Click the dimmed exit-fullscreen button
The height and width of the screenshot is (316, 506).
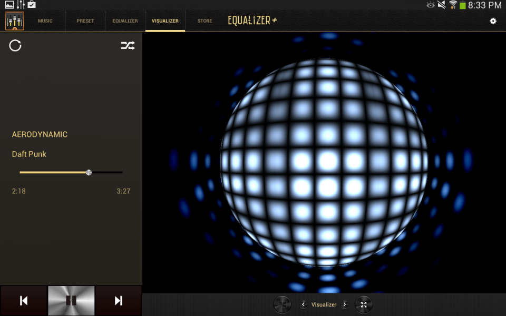(x=282, y=304)
